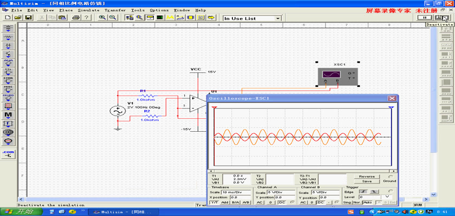Open the Diodes component bin

coord(9,46)
